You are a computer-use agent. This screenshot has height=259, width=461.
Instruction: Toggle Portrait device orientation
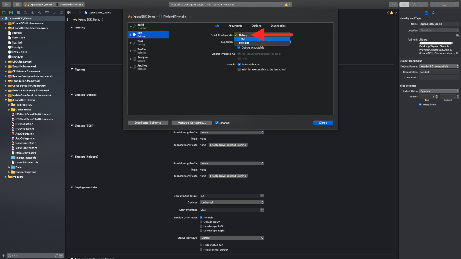pos(201,217)
